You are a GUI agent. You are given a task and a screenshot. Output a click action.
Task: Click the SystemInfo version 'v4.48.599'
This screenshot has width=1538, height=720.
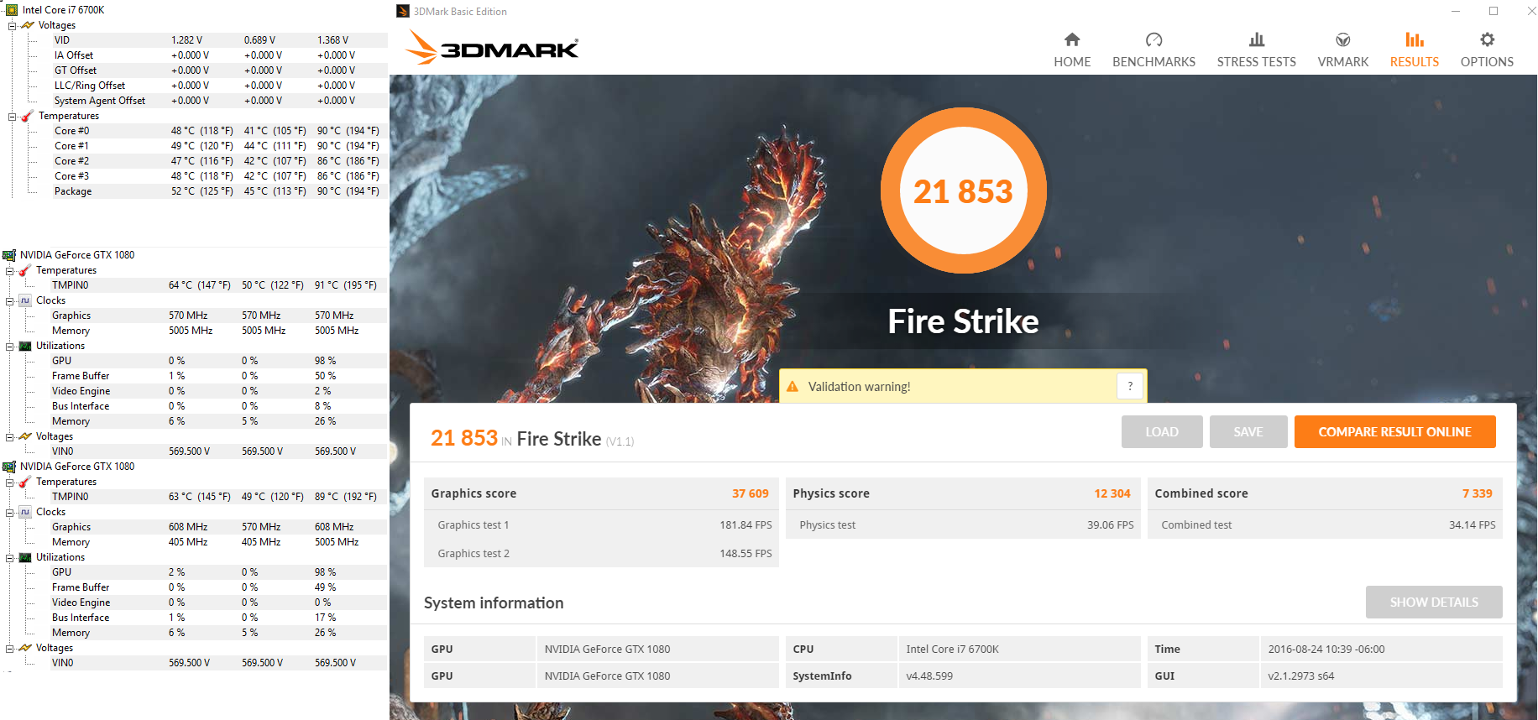pyautogui.click(x=929, y=676)
